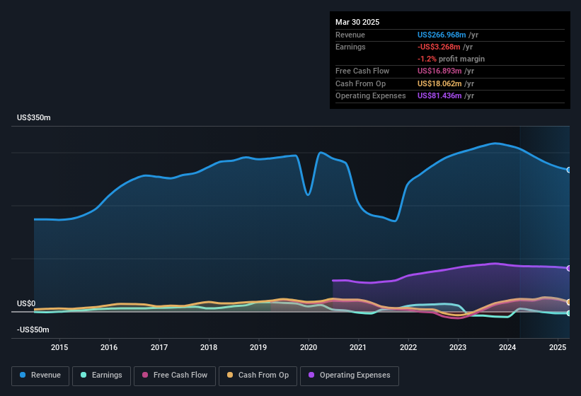
Task: Click the US$0 y-axis label
Action: pyautogui.click(x=26, y=303)
